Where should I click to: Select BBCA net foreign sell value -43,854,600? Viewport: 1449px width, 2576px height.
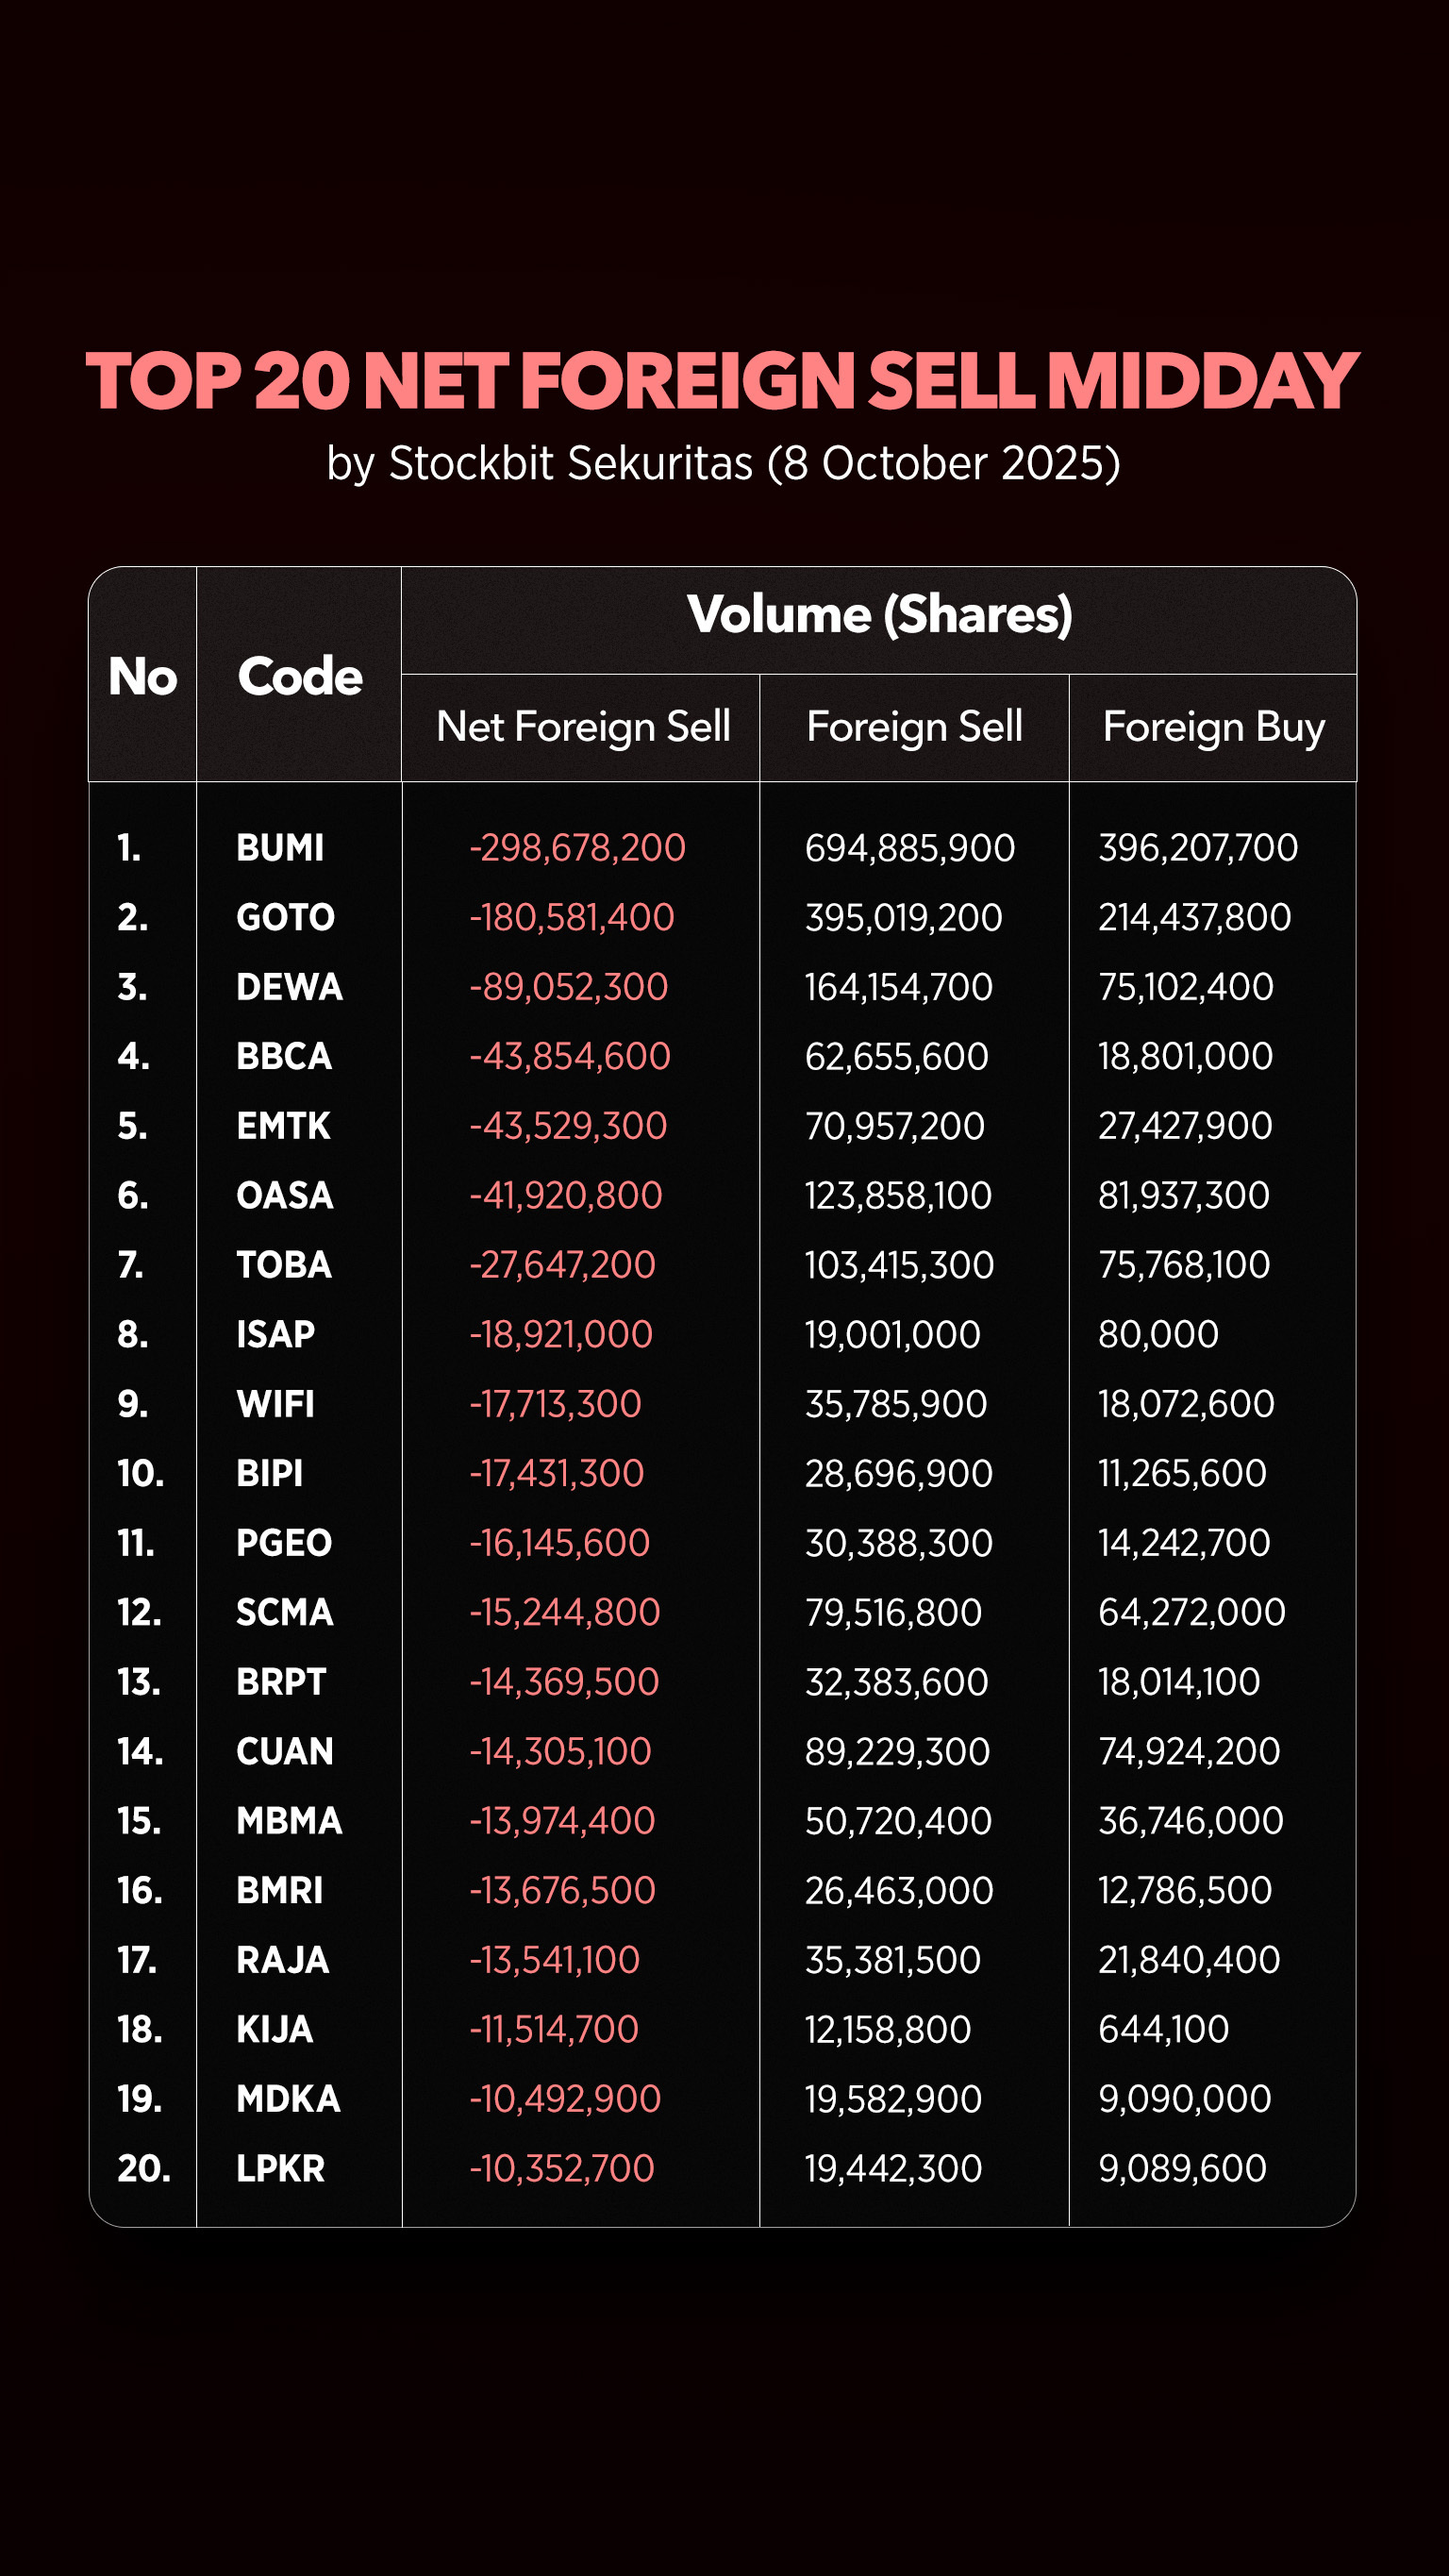coord(570,1056)
